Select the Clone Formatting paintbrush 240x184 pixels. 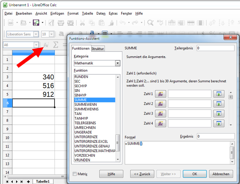point(111,23)
